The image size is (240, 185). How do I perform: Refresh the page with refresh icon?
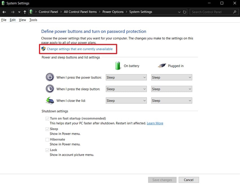pos(185,12)
